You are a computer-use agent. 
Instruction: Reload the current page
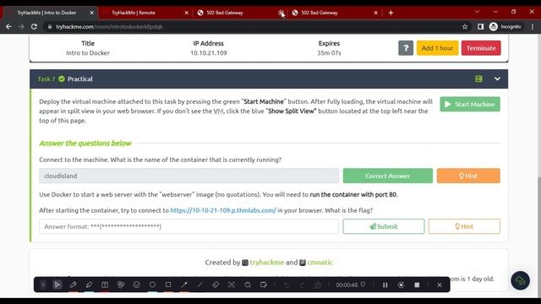34,26
